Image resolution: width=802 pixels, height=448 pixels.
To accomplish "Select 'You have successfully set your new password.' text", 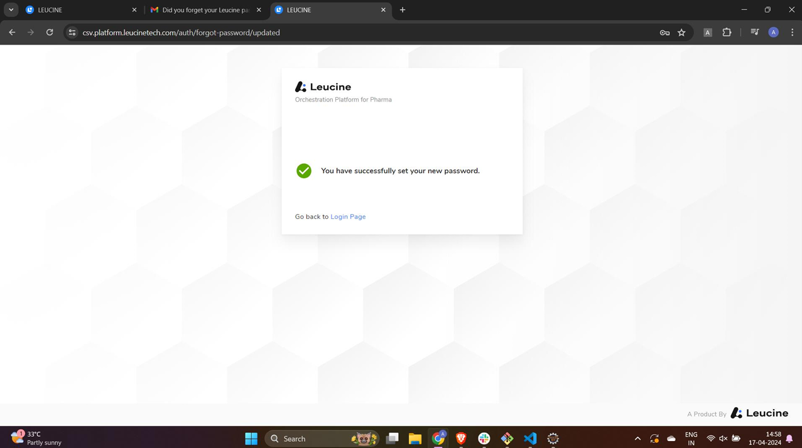I will tap(400, 171).
